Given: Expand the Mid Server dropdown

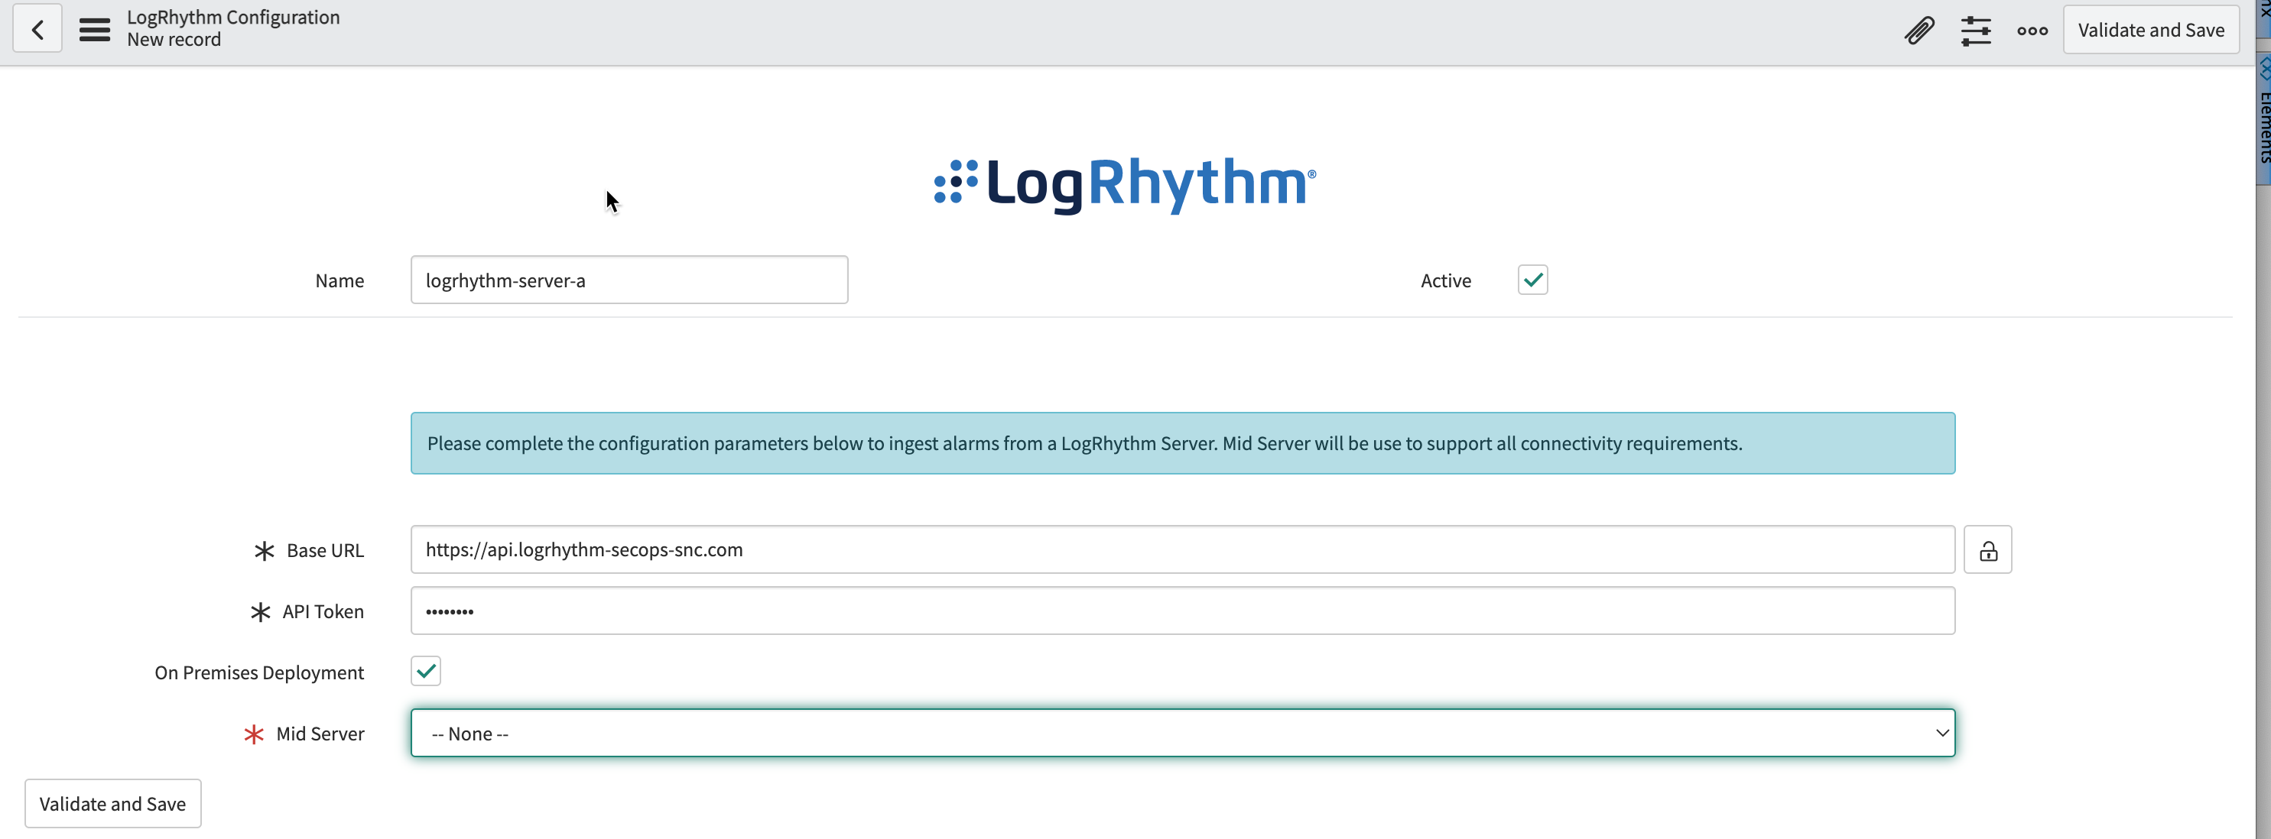Looking at the screenshot, I should (x=1182, y=734).
